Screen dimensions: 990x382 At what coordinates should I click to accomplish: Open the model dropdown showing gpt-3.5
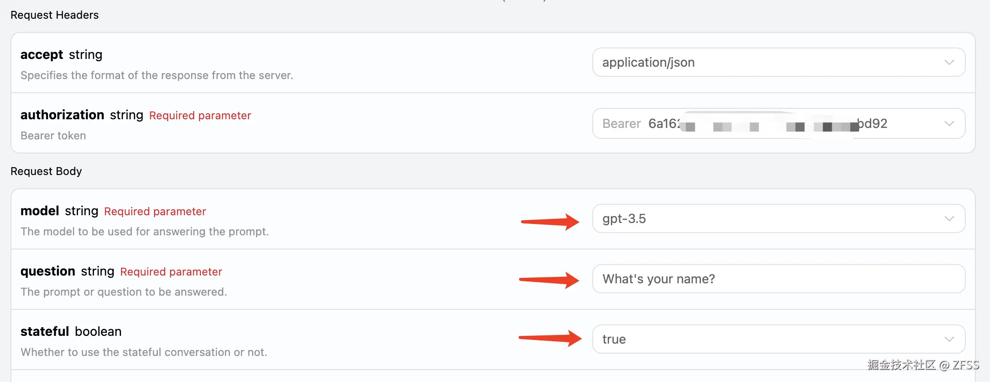pos(767,218)
